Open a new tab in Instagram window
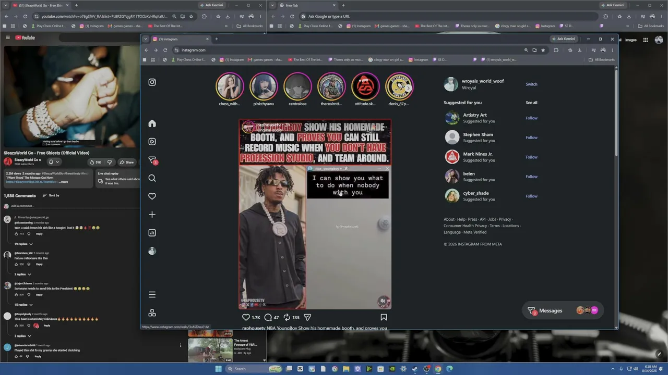 217,39
